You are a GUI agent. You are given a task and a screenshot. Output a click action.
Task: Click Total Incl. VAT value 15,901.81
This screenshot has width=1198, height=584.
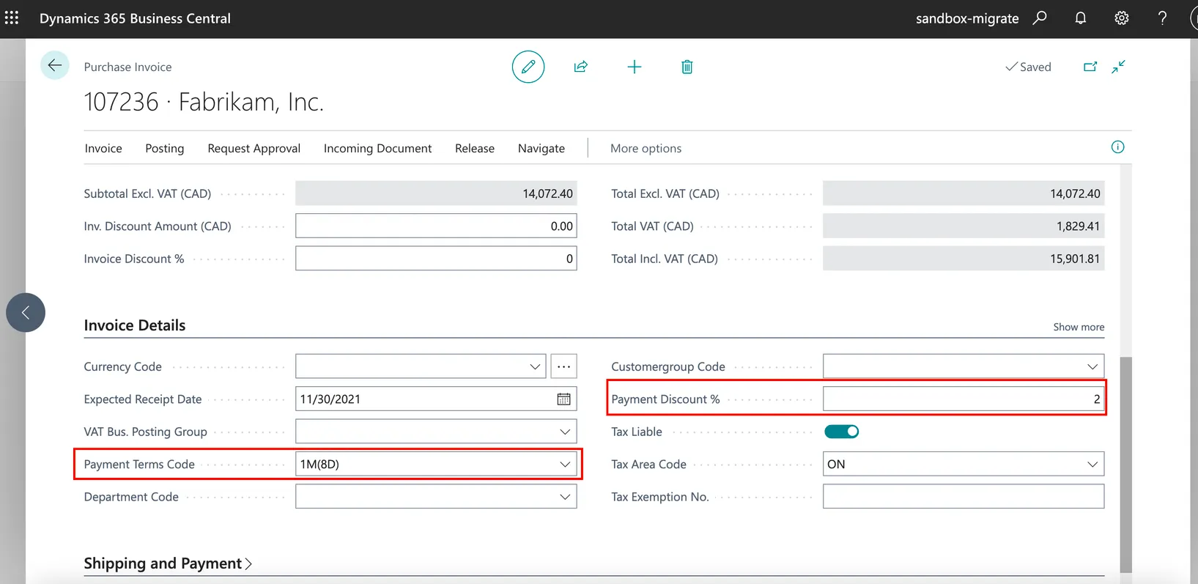(x=964, y=258)
